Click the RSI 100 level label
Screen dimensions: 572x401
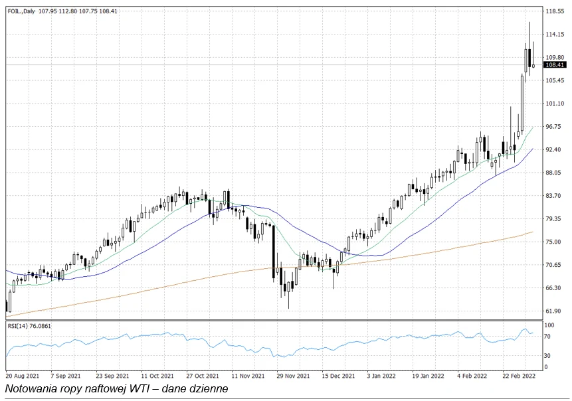pos(549,326)
